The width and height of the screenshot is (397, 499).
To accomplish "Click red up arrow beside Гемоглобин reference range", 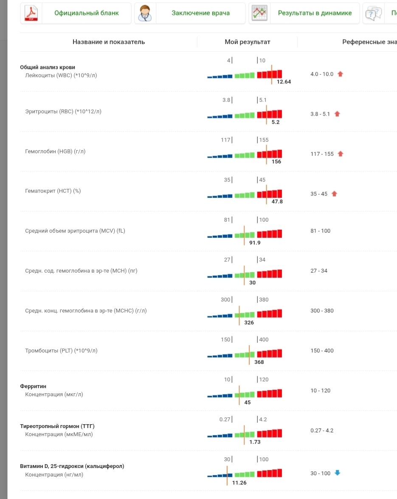I will pyautogui.click(x=340, y=154).
